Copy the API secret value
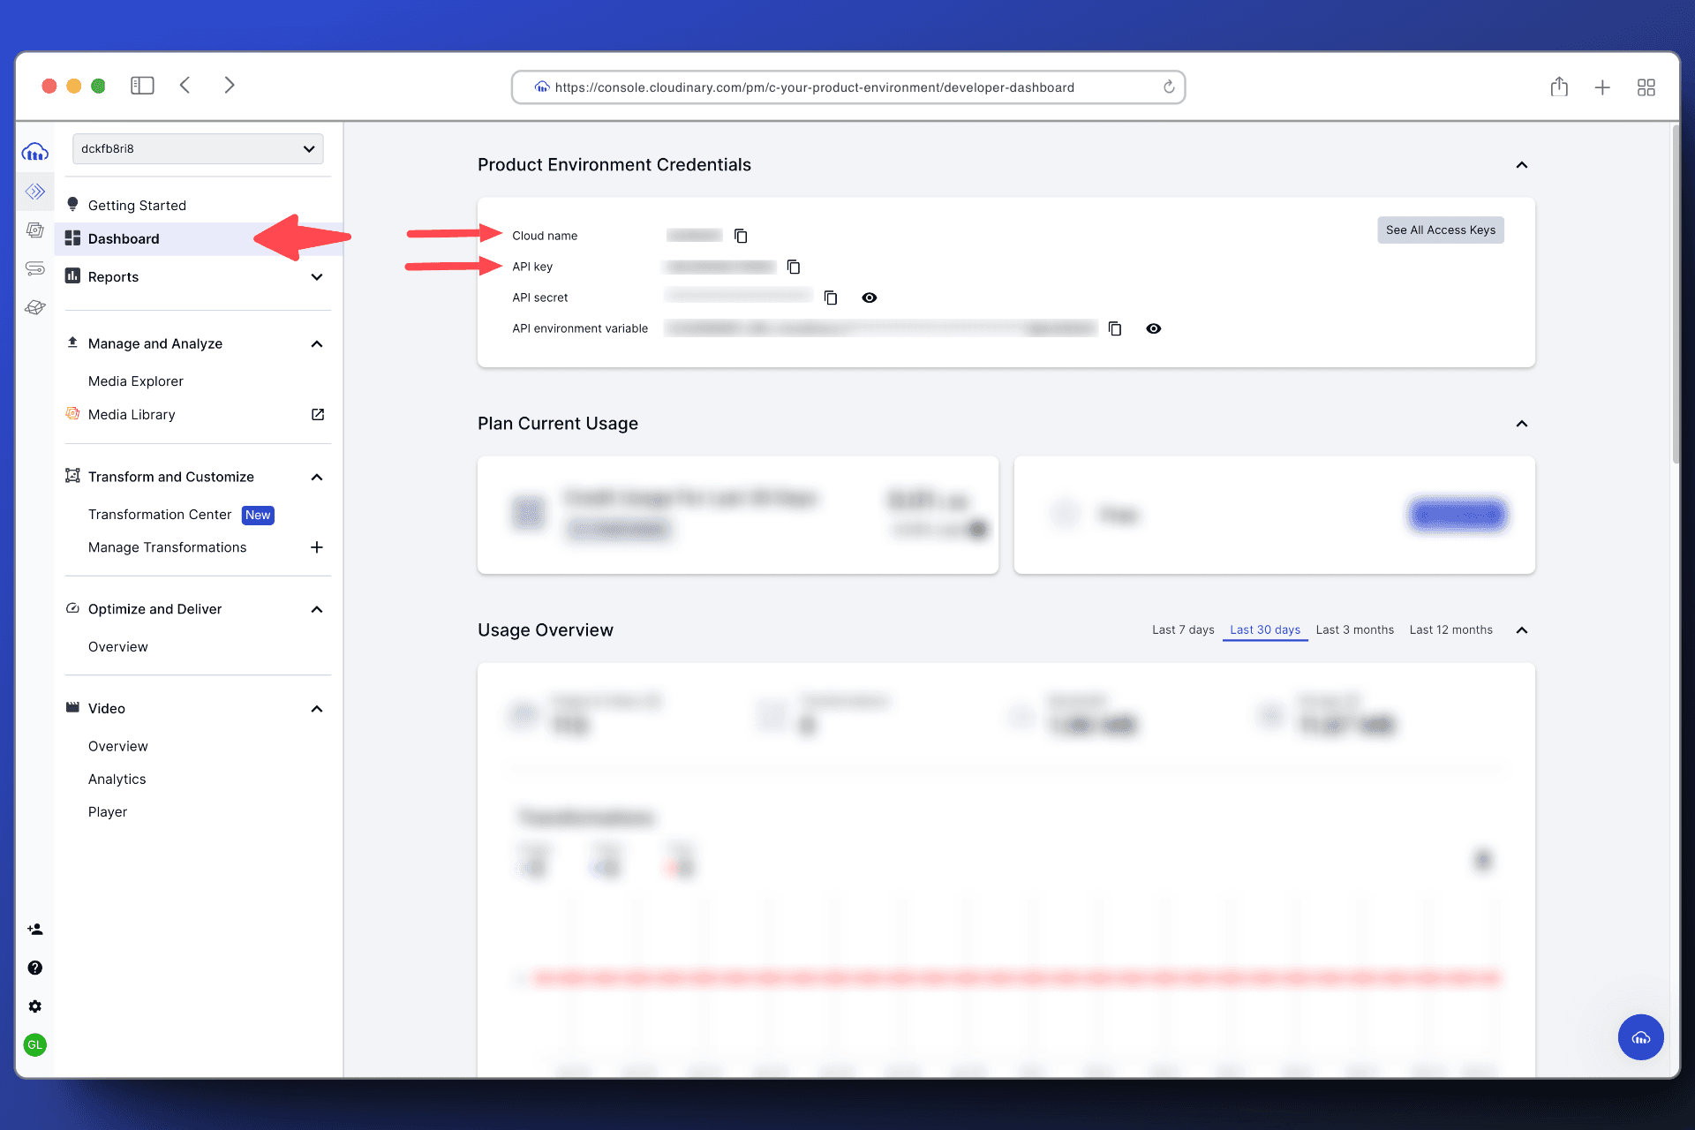This screenshot has width=1695, height=1130. [x=831, y=298]
